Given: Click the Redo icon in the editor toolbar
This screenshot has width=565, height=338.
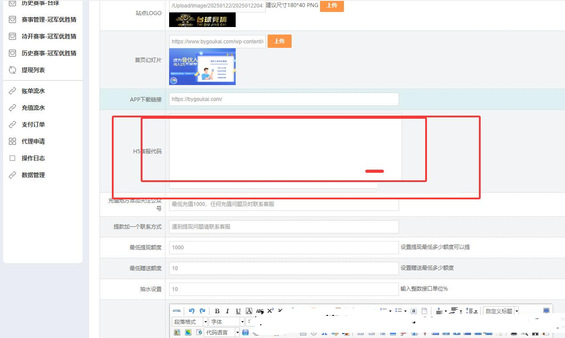Looking at the screenshot, I should [x=202, y=311].
